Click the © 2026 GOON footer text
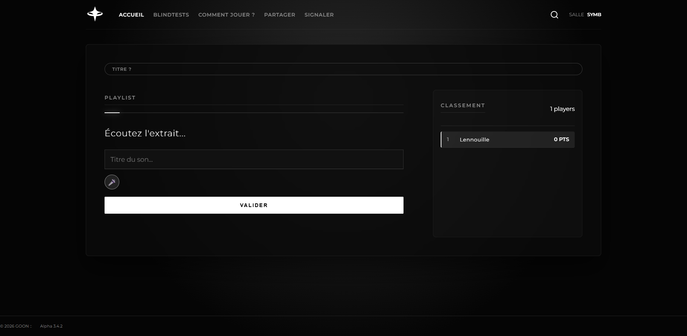 point(16,326)
